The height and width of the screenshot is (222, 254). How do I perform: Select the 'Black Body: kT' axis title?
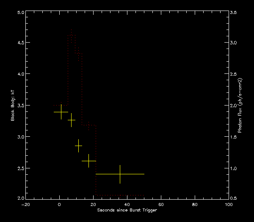point(13,106)
